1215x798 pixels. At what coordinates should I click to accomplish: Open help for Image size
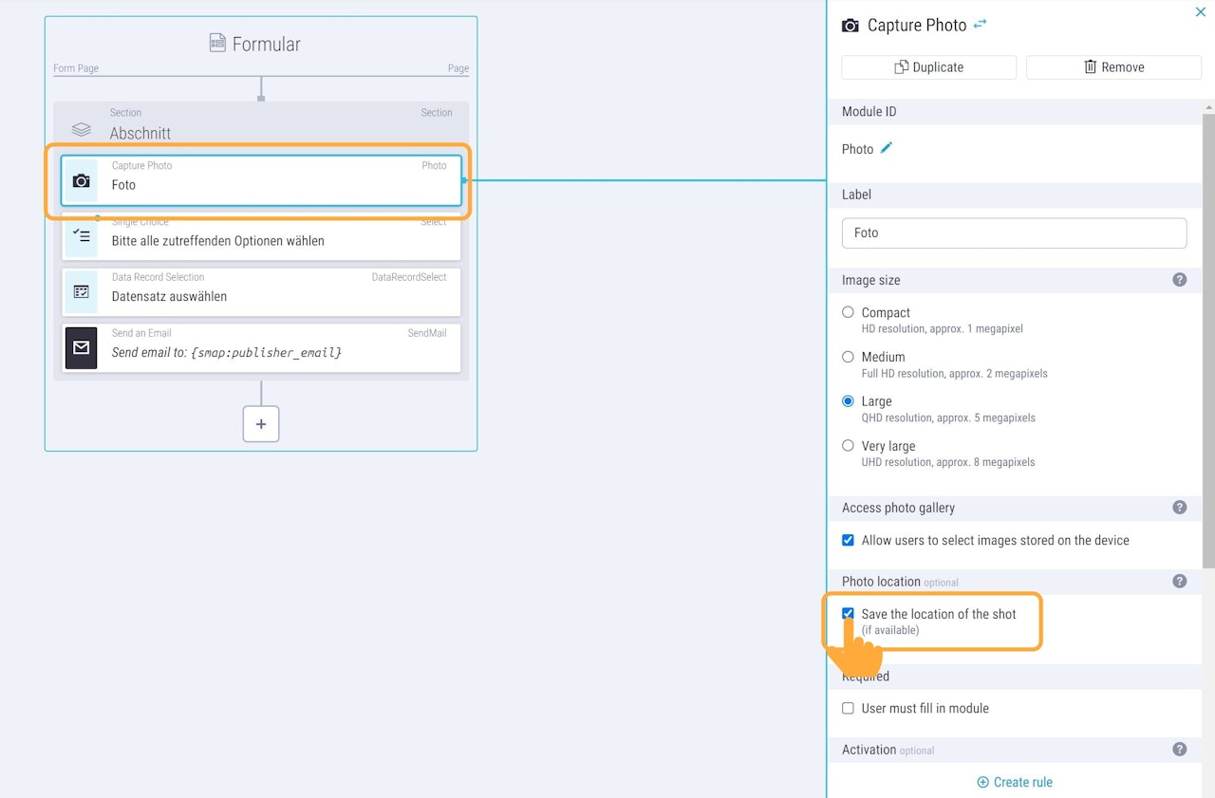click(x=1180, y=280)
